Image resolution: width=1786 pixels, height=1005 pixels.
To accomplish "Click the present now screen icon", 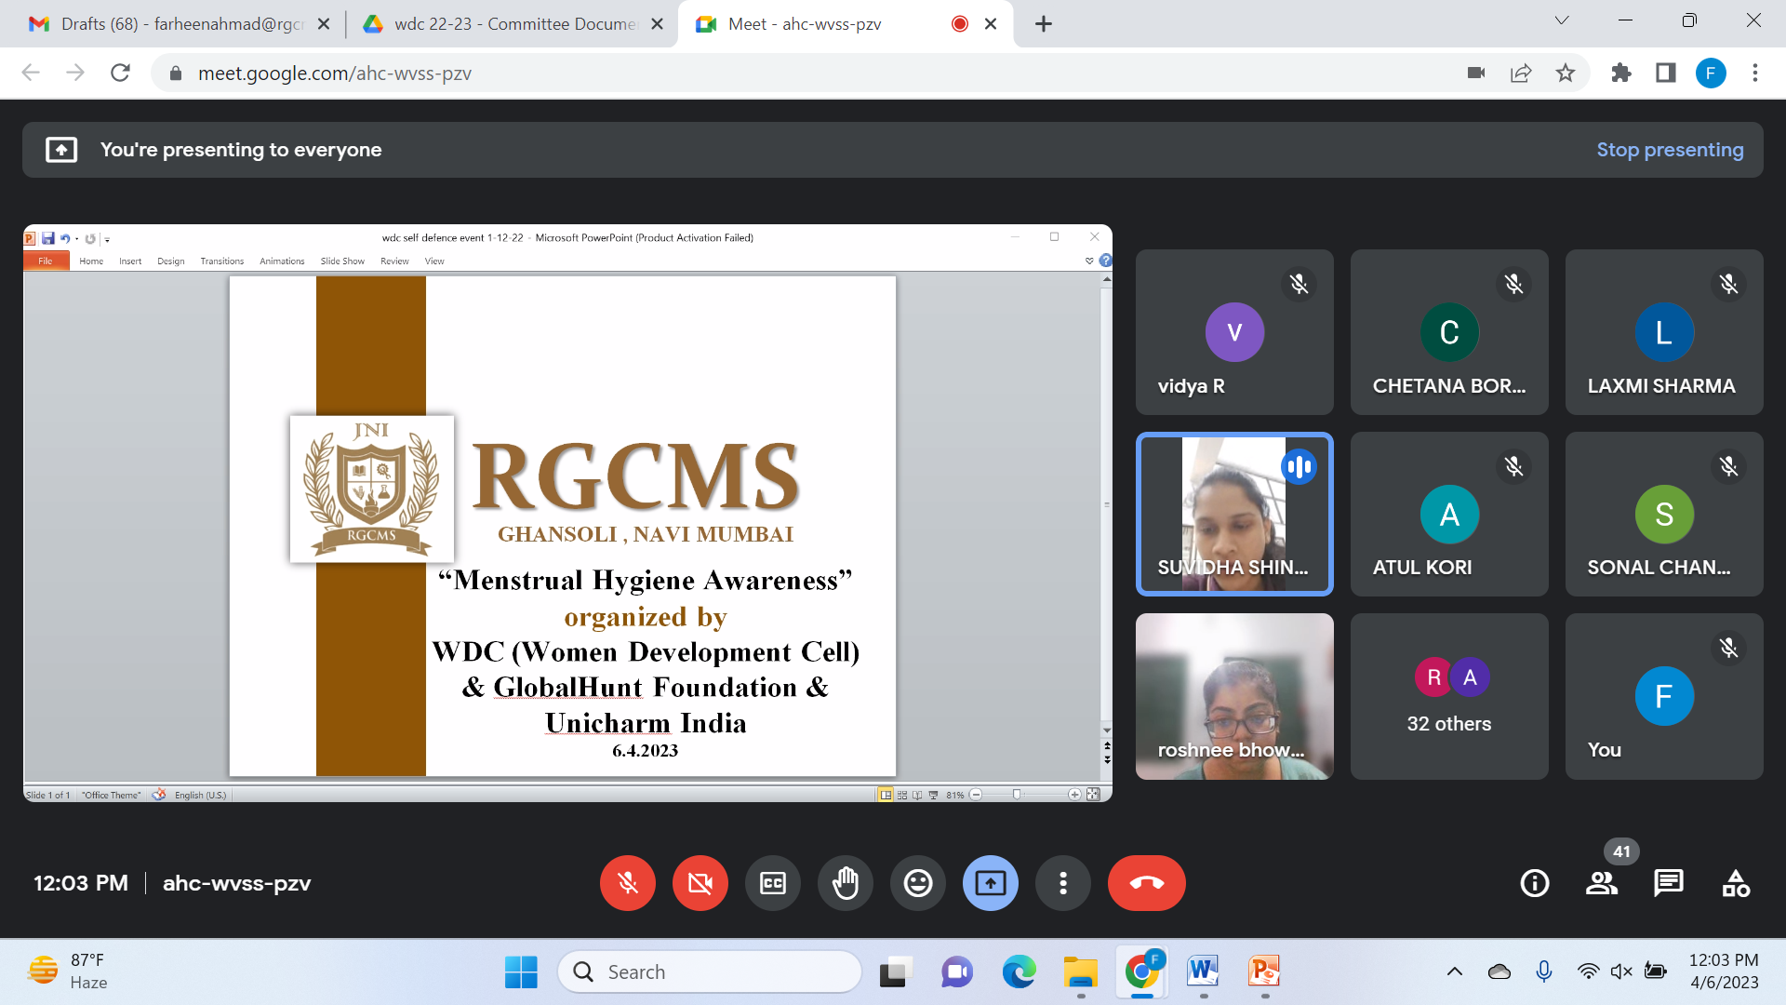I will pyautogui.click(x=990, y=882).
